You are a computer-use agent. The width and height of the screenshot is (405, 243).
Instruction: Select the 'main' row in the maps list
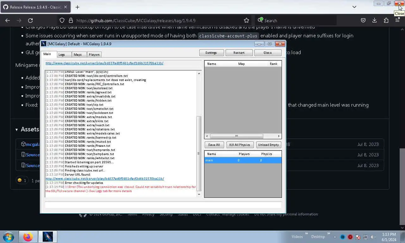coord(243,160)
